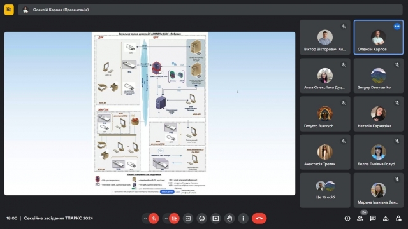
Task: Open the 'Ще 16 осіб' tile
Action: point(325,190)
